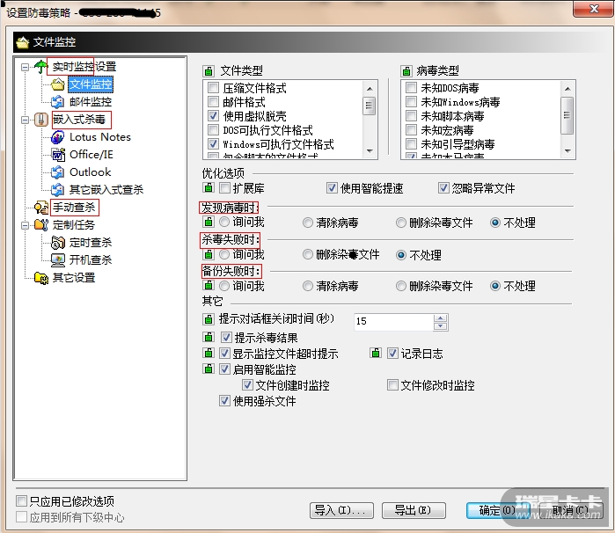Uncheck 使用虚拟脱壳 option

(x=213, y=116)
